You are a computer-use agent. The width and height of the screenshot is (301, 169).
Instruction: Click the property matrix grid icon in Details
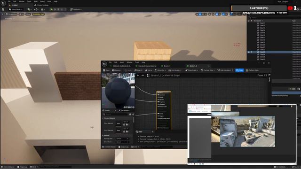[130, 115]
